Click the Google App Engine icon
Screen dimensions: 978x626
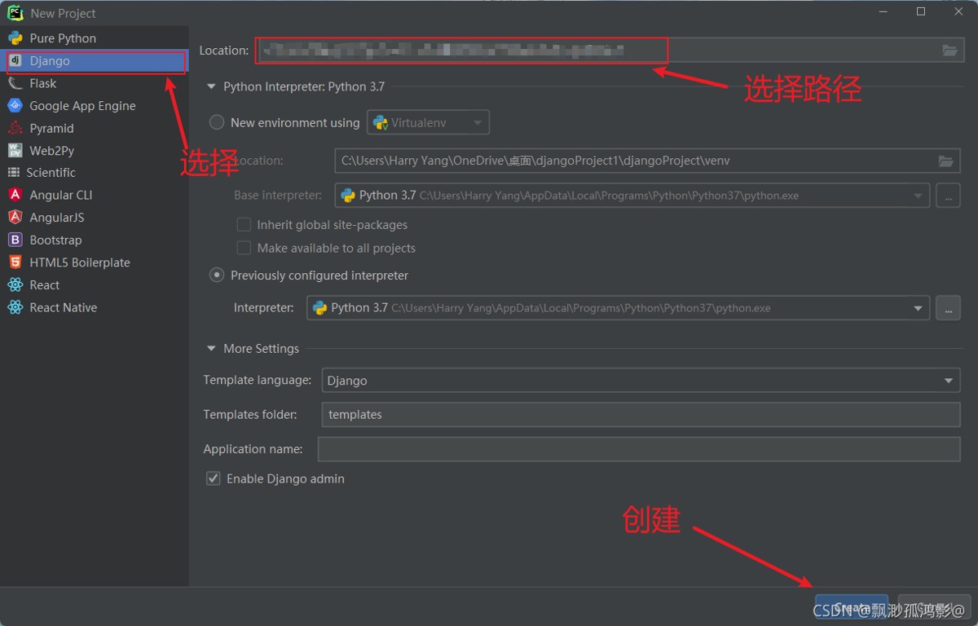[x=15, y=106]
